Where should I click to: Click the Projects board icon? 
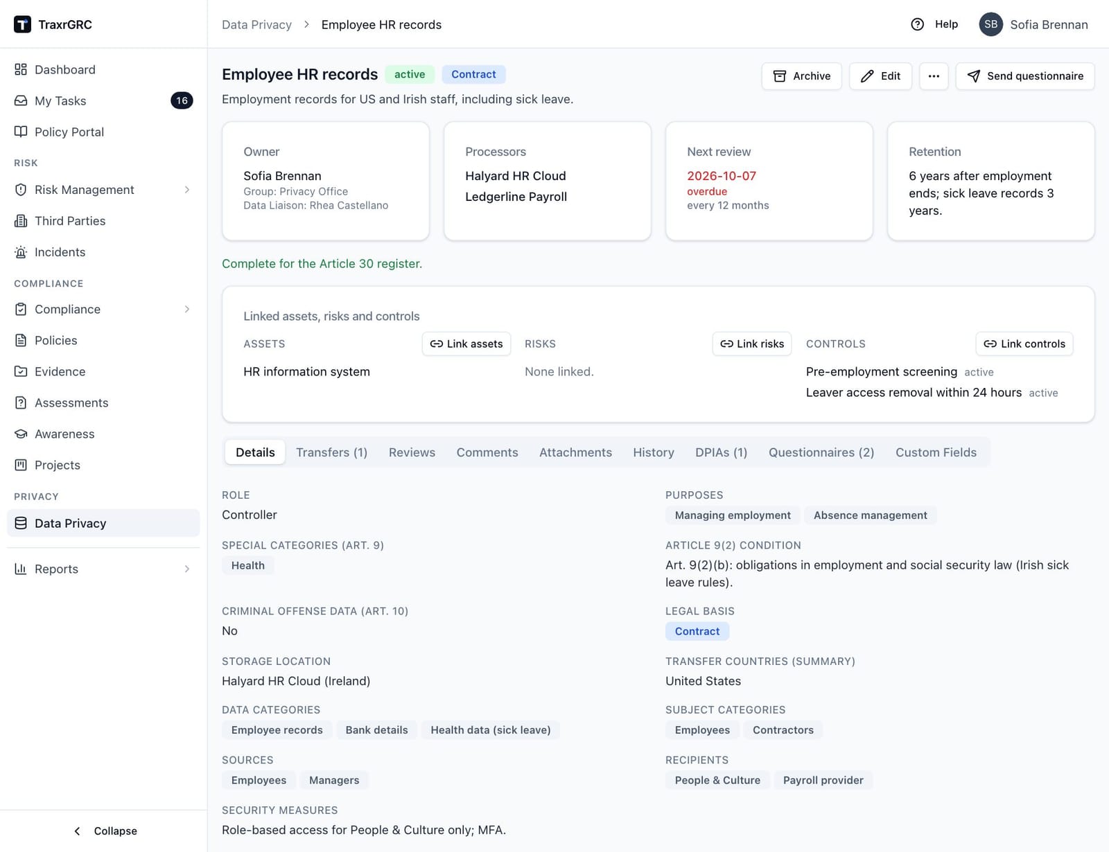tap(21, 465)
